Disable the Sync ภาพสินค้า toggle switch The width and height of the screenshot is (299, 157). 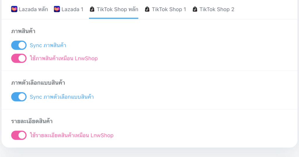click(x=19, y=45)
